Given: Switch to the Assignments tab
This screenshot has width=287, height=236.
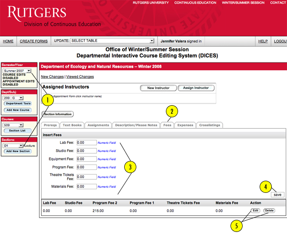Looking at the screenshot, I should tap(98, 125).
